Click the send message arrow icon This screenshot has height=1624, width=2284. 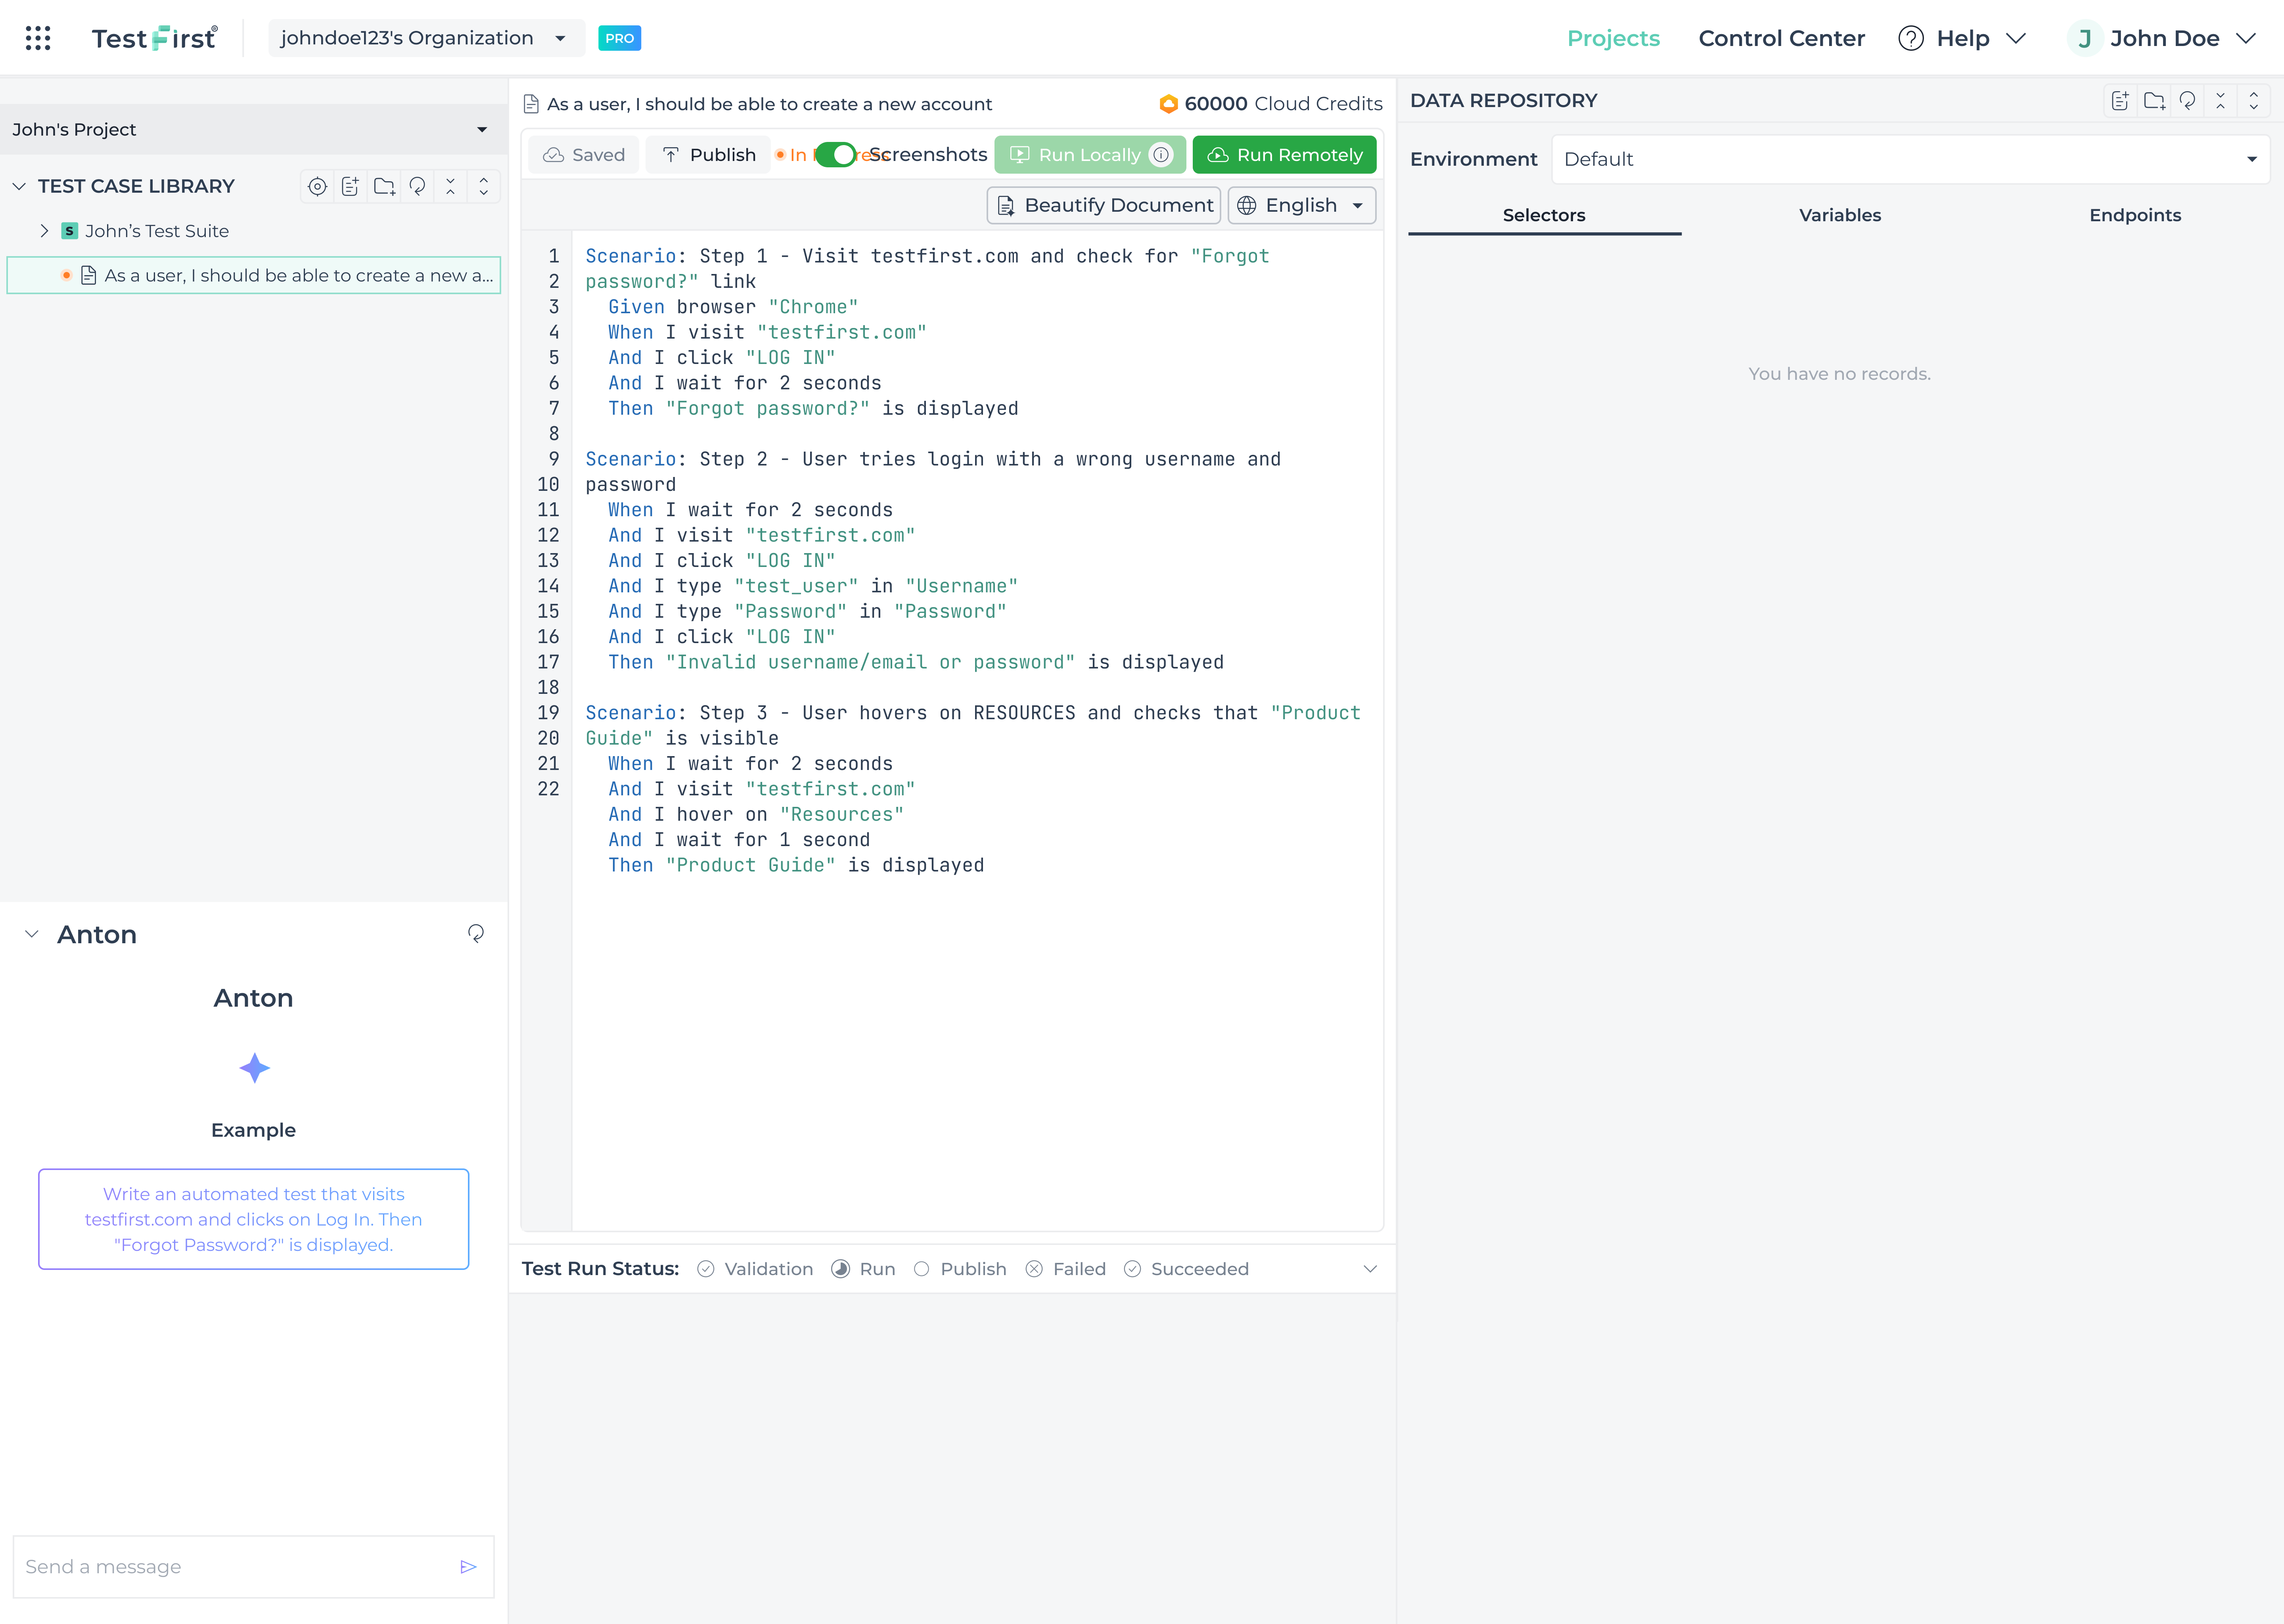[468, 1566]
